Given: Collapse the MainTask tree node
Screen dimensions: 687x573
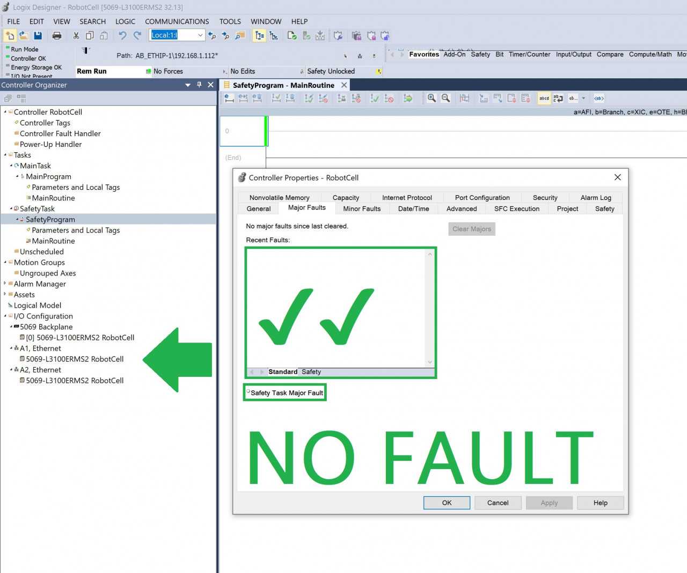Looking at the screenshot, I should click(x=11, y=166).
